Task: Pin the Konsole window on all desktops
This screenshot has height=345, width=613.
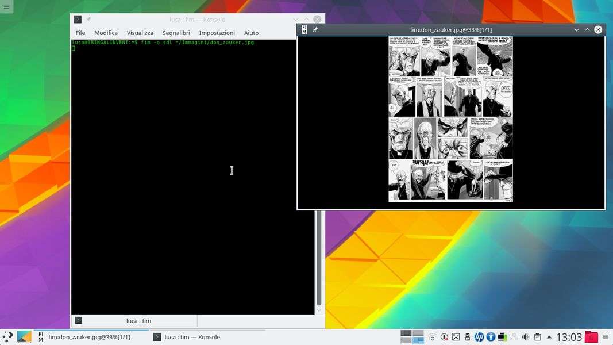Action: (x=88, y=19)
